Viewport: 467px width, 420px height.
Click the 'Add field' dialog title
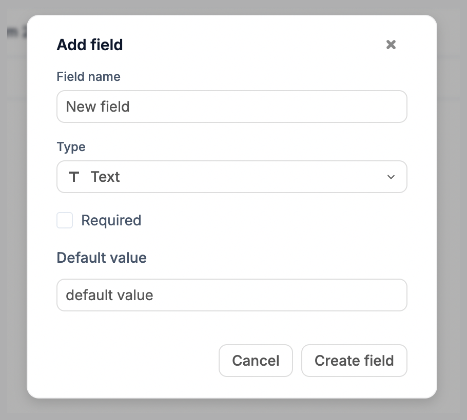coord(90,45)
